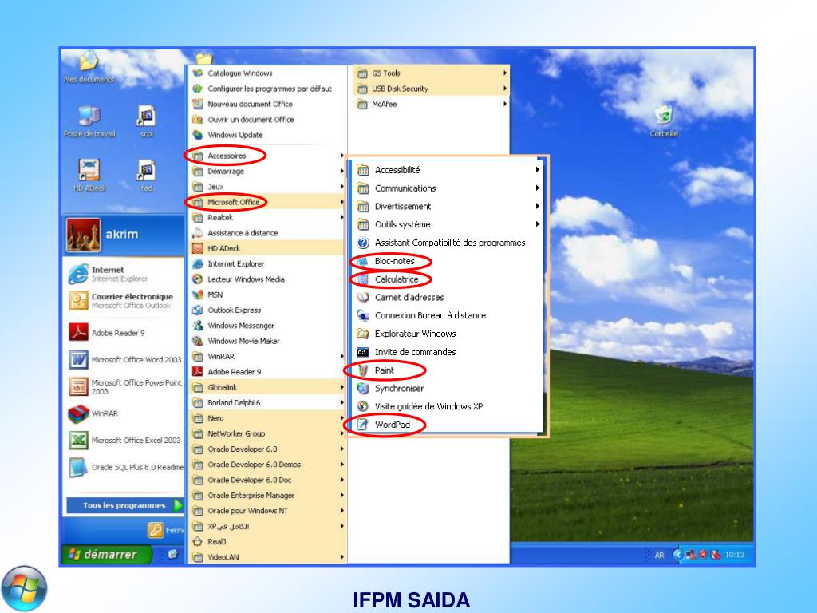Open Oracle Enterprise Manager group
Image resolution: width=817 pixels, height=613 pixels.
267,495
